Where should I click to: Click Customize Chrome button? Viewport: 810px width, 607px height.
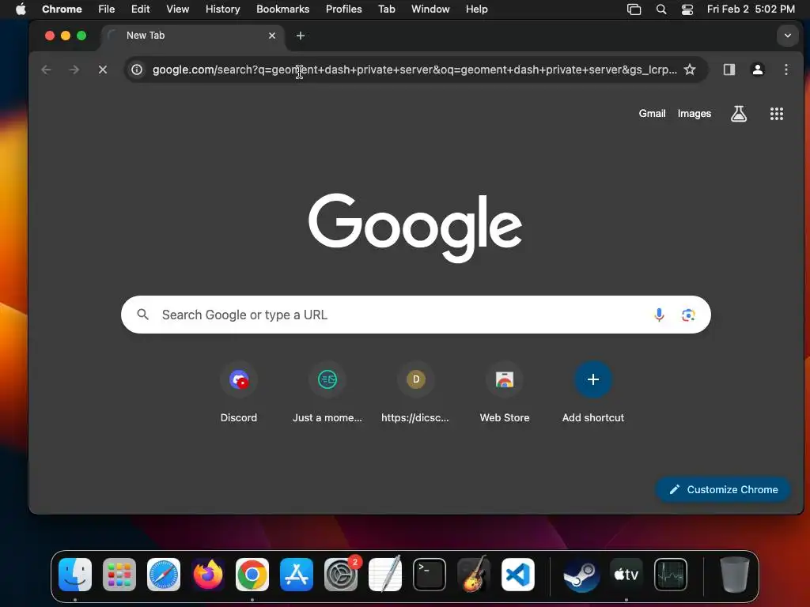coord(723,489)
